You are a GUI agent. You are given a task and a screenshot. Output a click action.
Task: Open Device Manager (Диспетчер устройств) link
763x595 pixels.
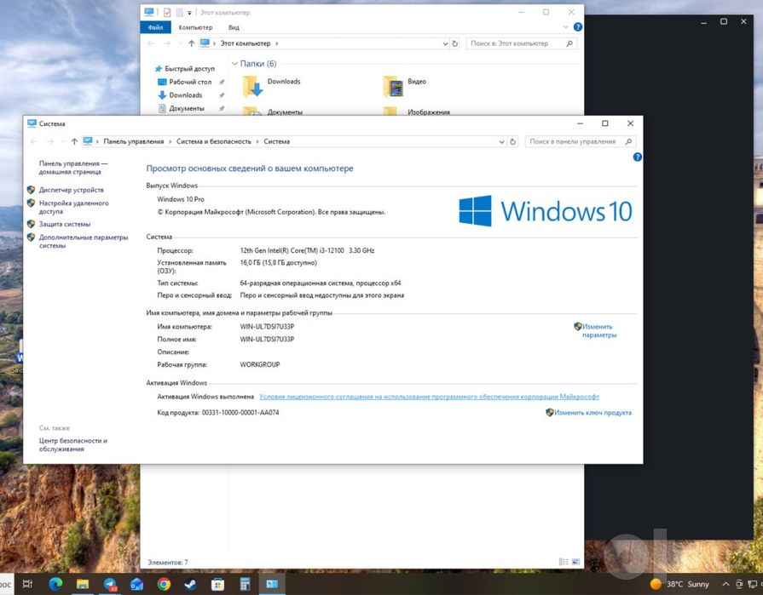click(x=71, y=190)
